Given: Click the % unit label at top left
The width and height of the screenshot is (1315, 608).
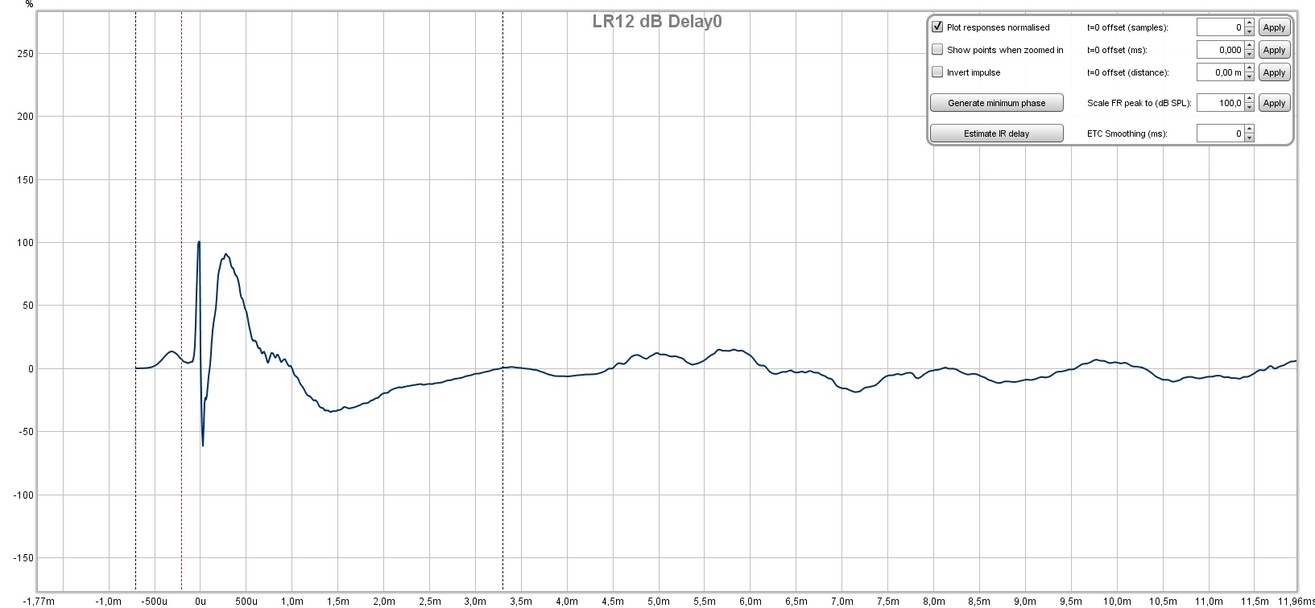Looking at the screenshot, I should 29,4.
